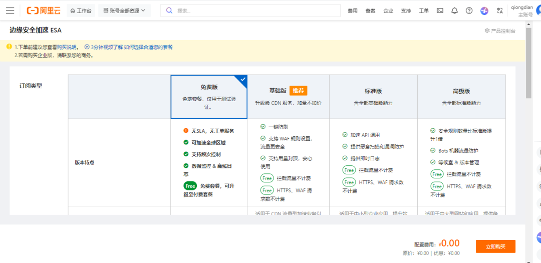Viewport: 541px width, 263px height.
Task: Click the 等候室 & 版本管理 feature text
Action: [x=458, y=163]
